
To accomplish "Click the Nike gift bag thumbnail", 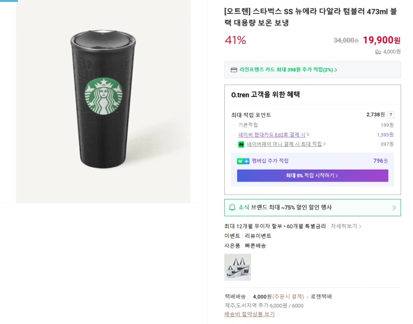I will point(237,267).
